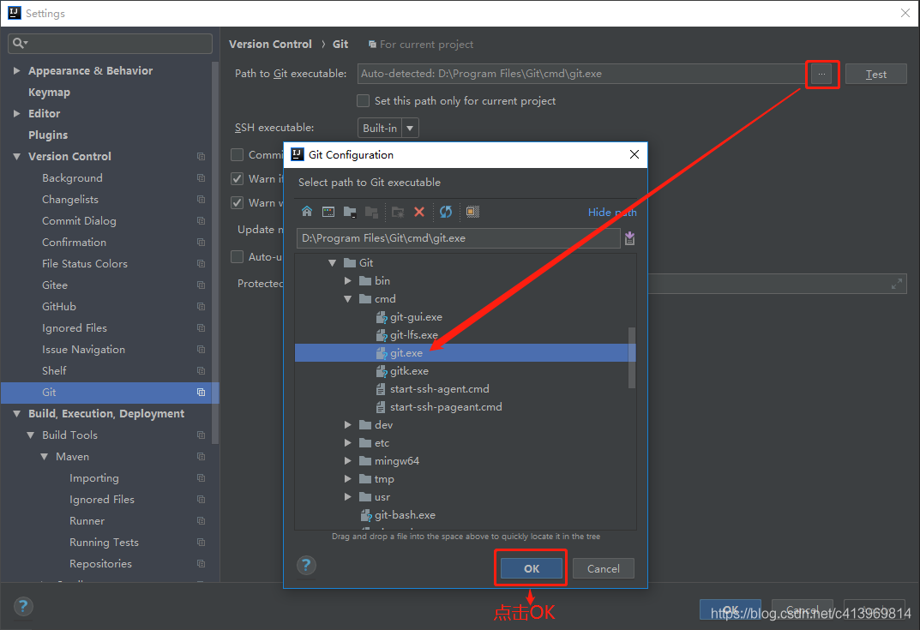Collapse the Build Tools node
The width and height of the screenshot is (920, 630).
[x=31, y=435]
